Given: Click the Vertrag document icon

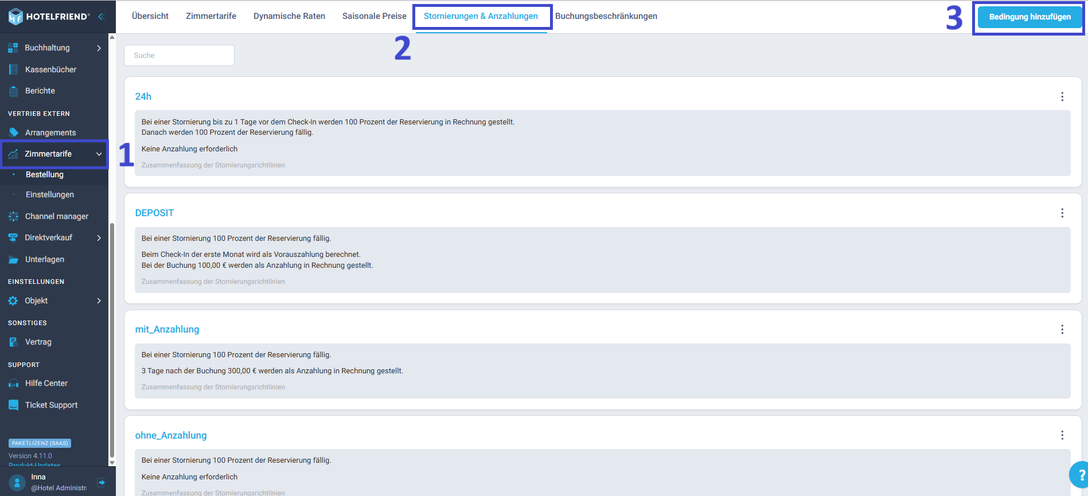Looking at the screenshot, I should pos(13,342).
